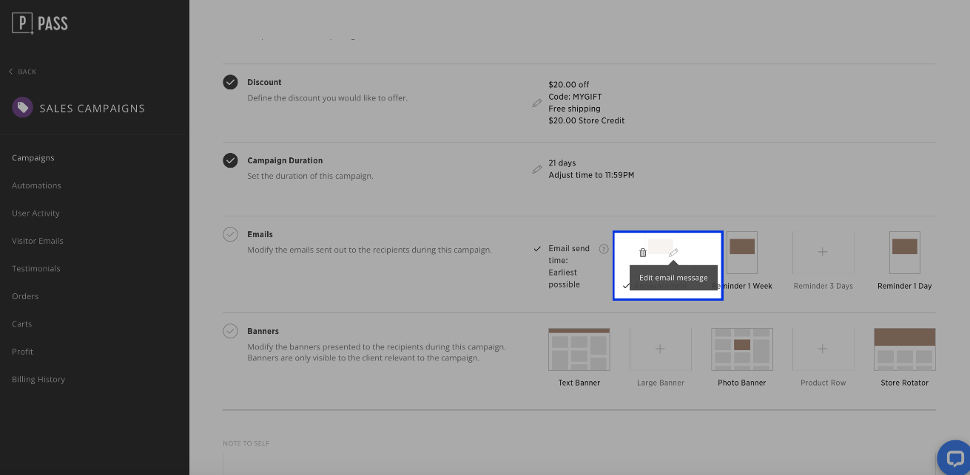Open User Activity in the sidebar
The height and width of the screenshot is (475, 970).
36,213
